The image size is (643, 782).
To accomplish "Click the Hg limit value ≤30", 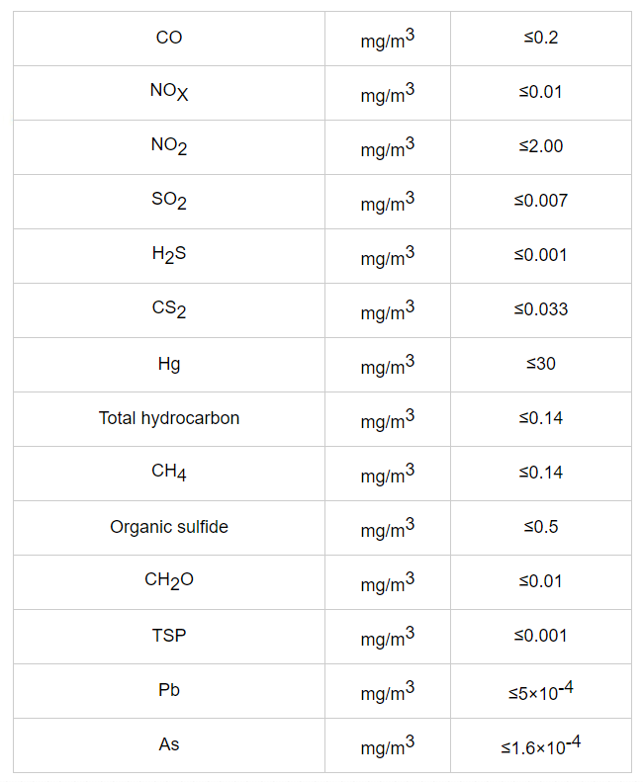I will click(541, 364).
